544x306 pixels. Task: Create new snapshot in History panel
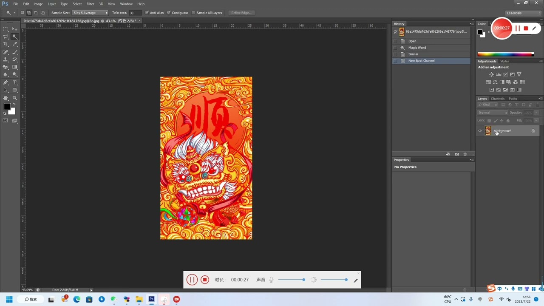click(x=457, y=154)
